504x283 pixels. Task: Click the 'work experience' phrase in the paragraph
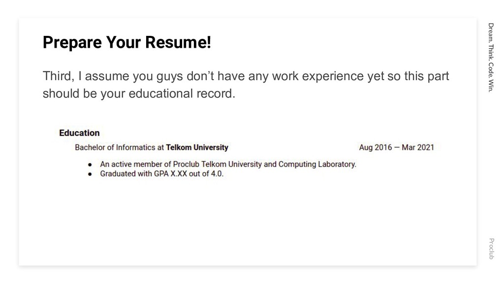pos(317,76)
